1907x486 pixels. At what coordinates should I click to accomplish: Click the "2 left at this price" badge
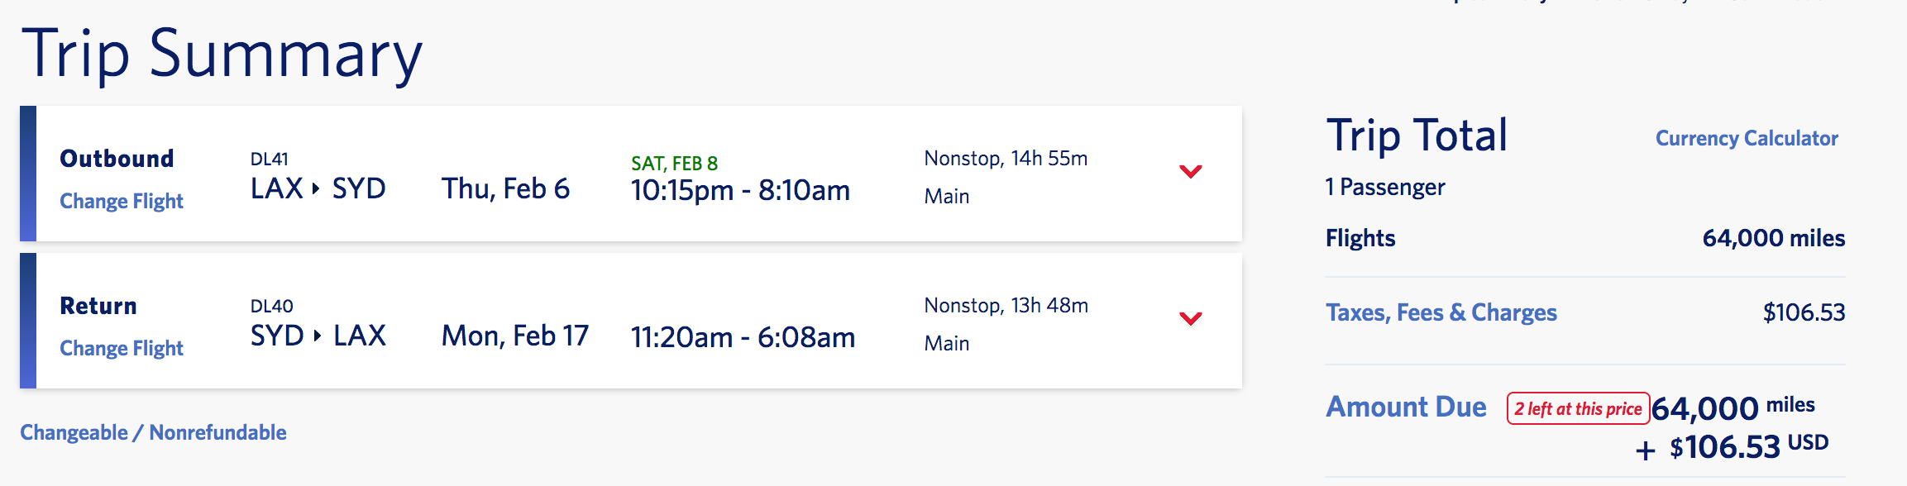(x=1578, y=408)
